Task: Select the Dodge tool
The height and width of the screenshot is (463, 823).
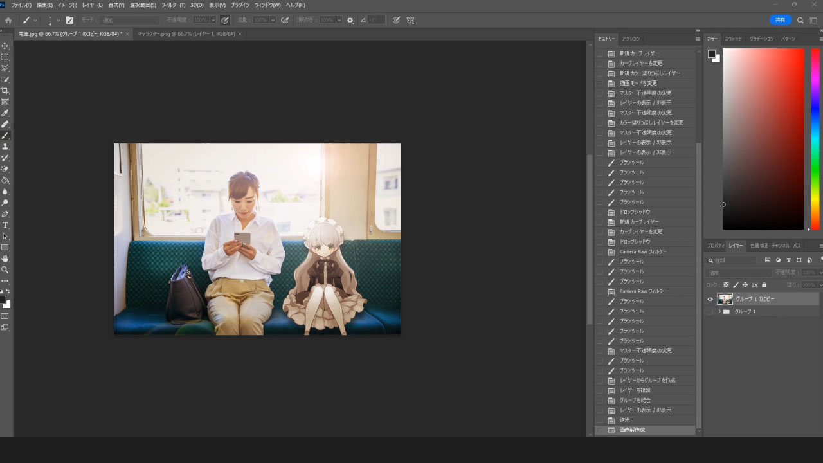Action: 5,203
